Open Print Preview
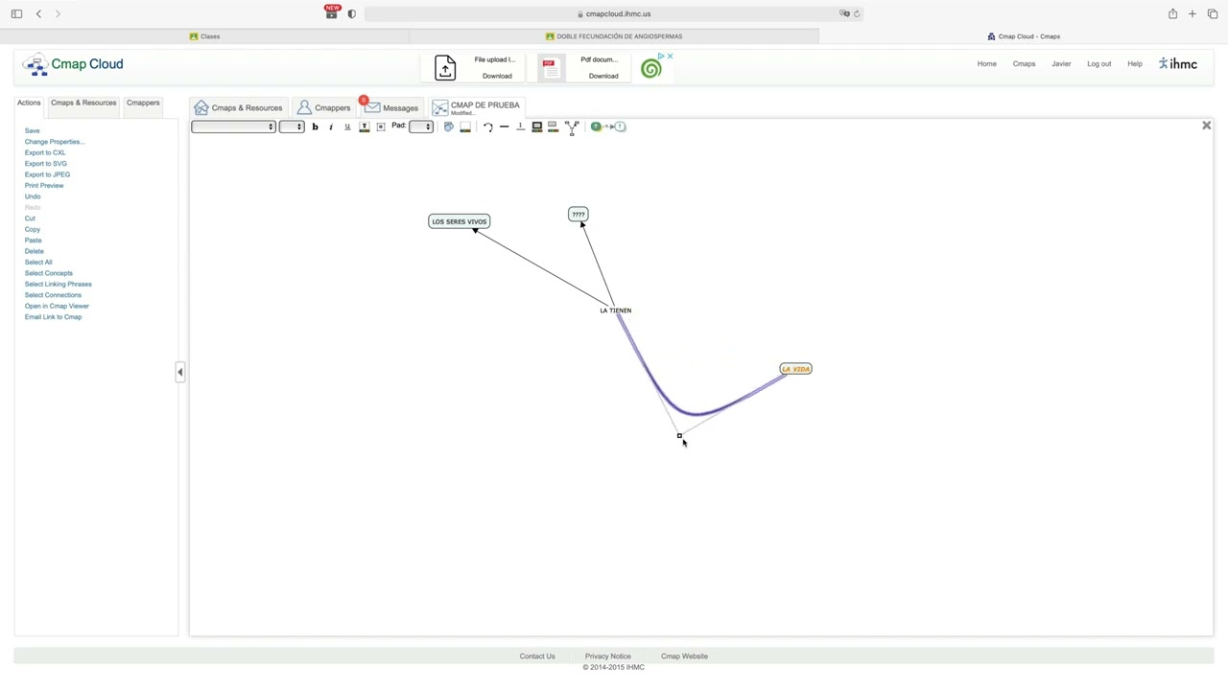1228x690 pixels. pyautogui.click(x=44, y=186)
